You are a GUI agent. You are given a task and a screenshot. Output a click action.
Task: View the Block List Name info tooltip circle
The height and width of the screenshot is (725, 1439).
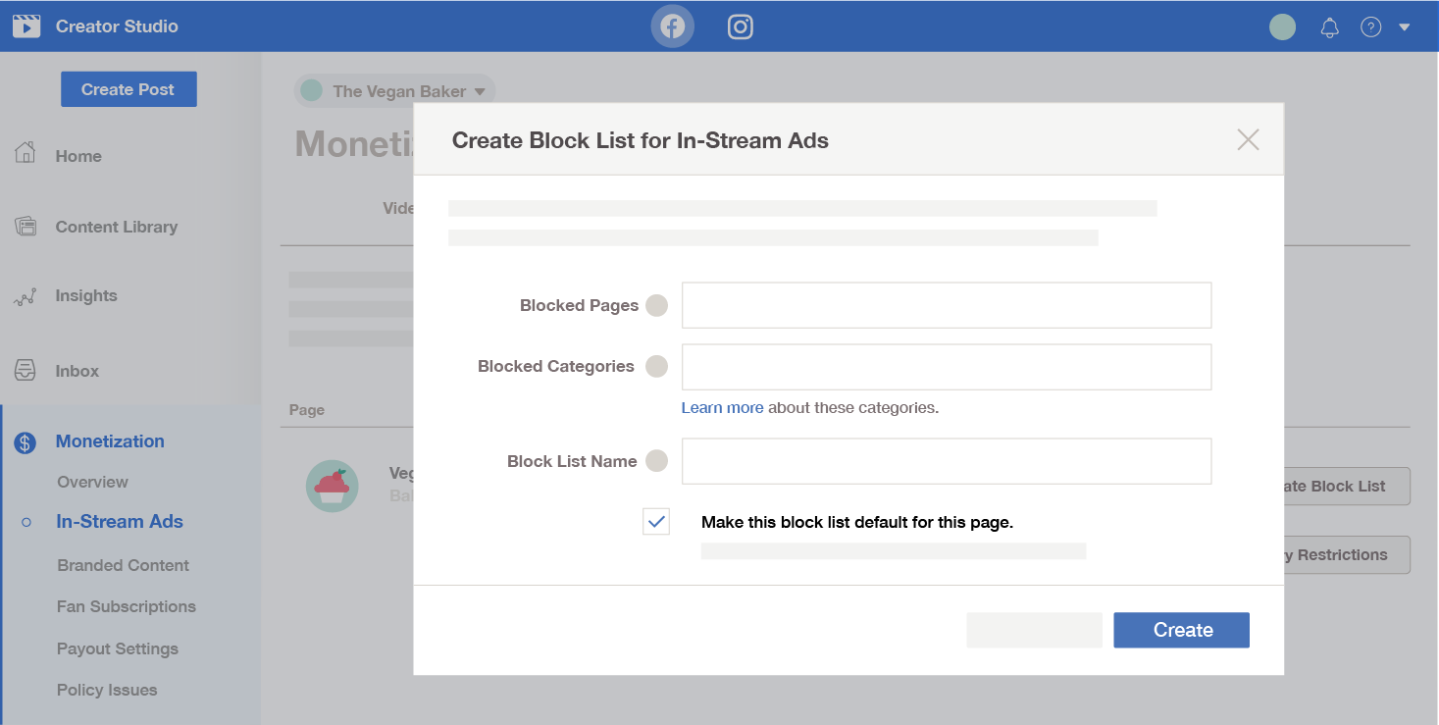tap(656, 461)
